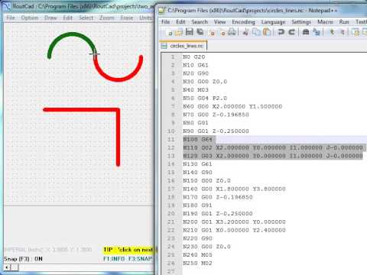The image size is (367, 275).
Task: Open the Draw menu in RoutCad
Action: click(x=50, y=18)
